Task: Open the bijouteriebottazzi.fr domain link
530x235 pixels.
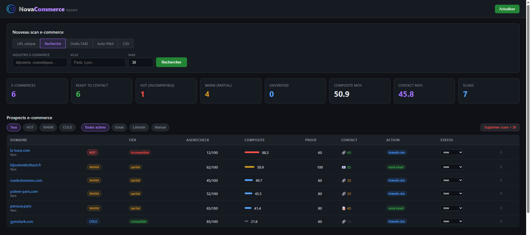Action: [25, 165]
